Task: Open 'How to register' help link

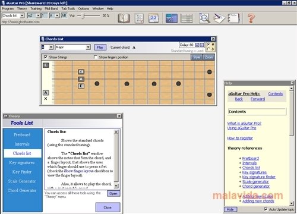Action: pos(240,138)
